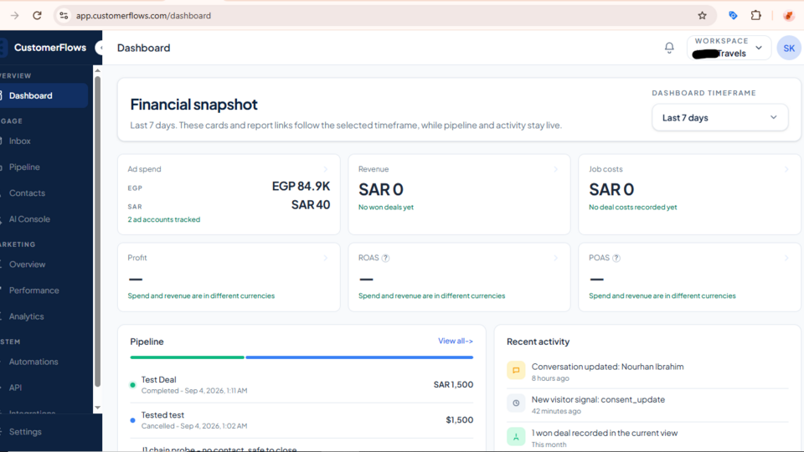Click the EGP 84.9K ad spend value

(301, 186)
